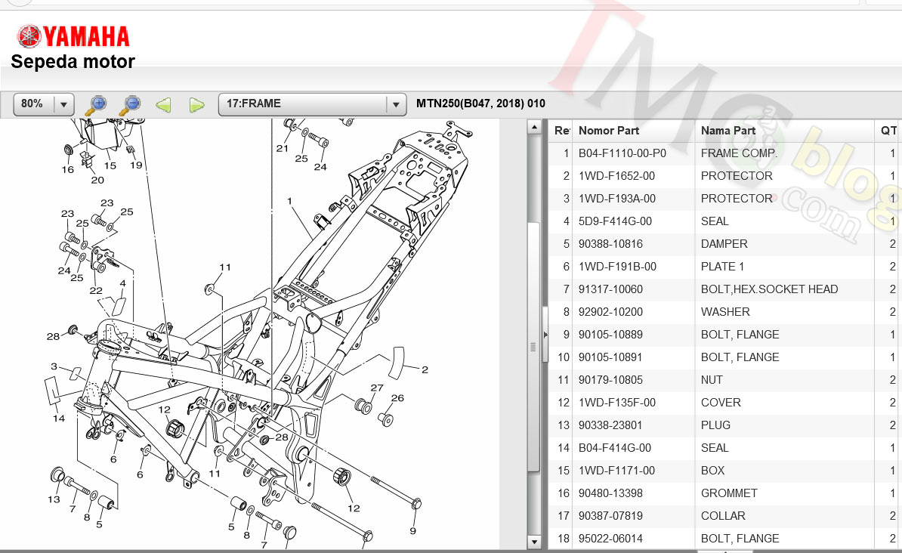
Task: Select part number 1WD-F1652-00
Action: click(616, 176)
